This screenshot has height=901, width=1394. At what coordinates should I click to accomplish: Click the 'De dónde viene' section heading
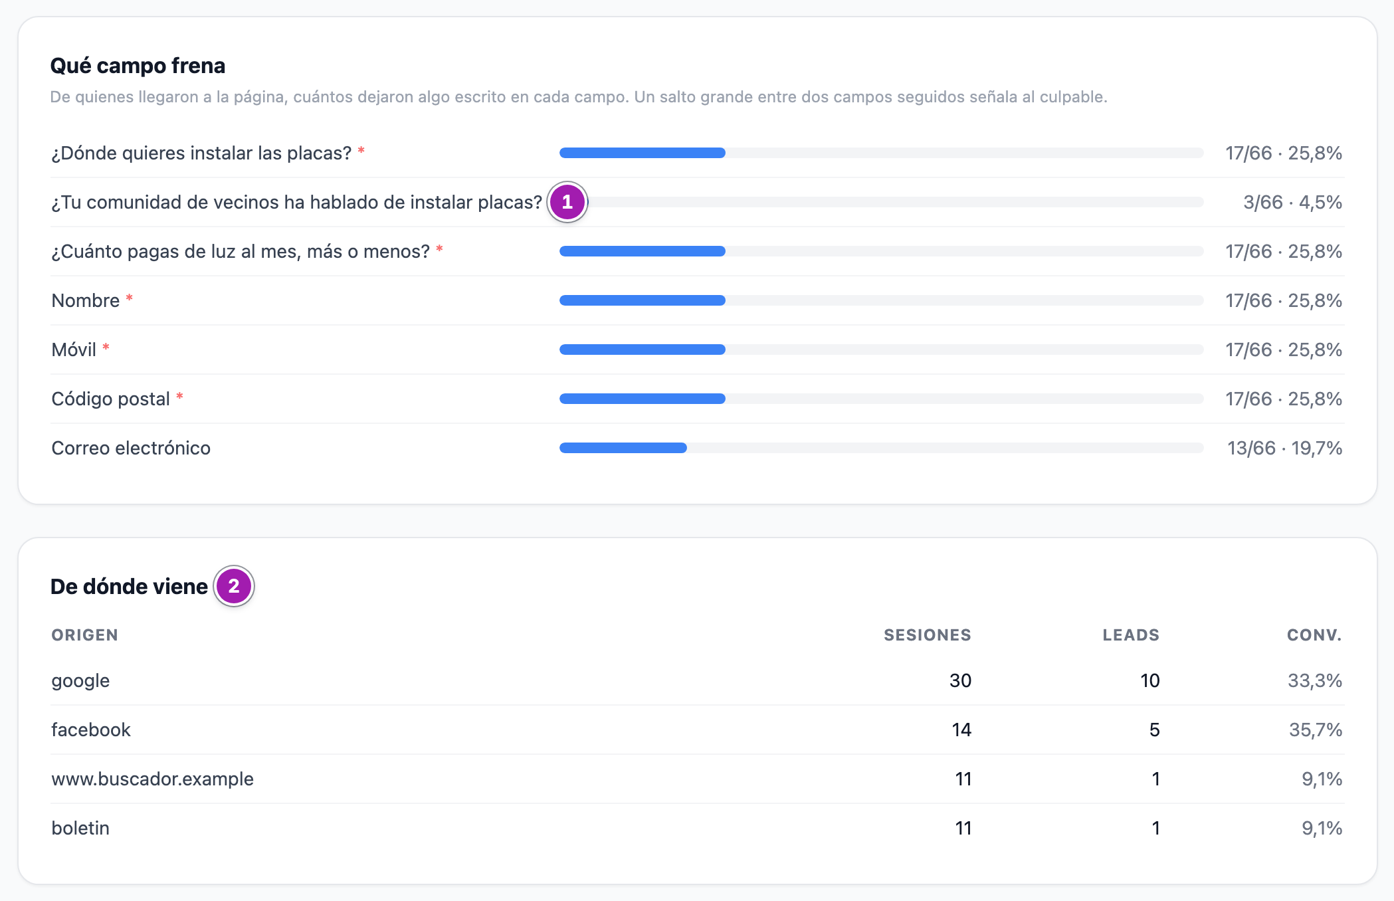point(129,587)
